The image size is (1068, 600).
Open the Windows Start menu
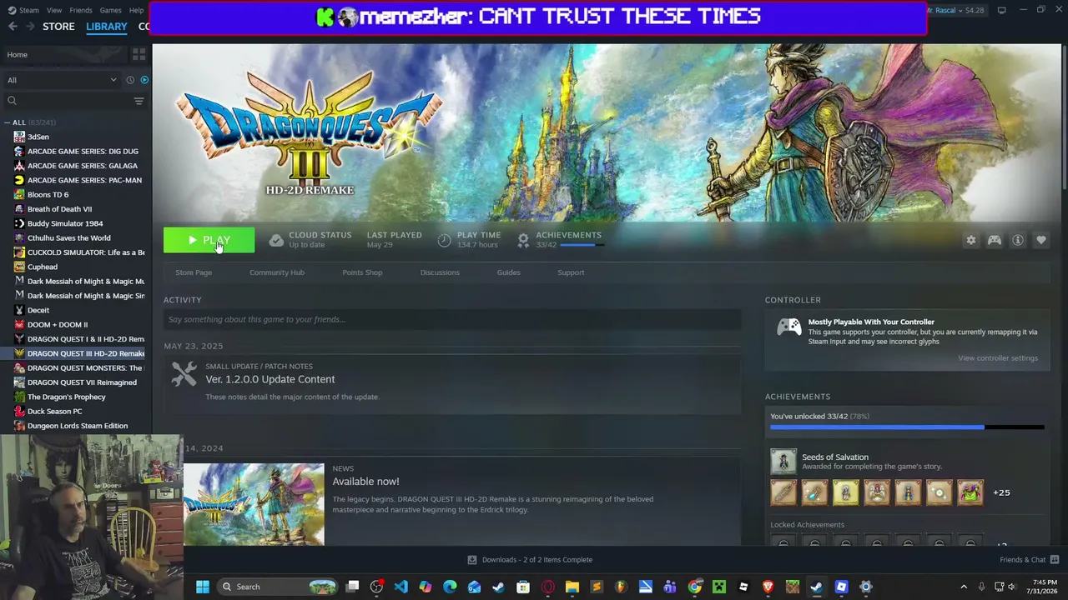(202, 587)
